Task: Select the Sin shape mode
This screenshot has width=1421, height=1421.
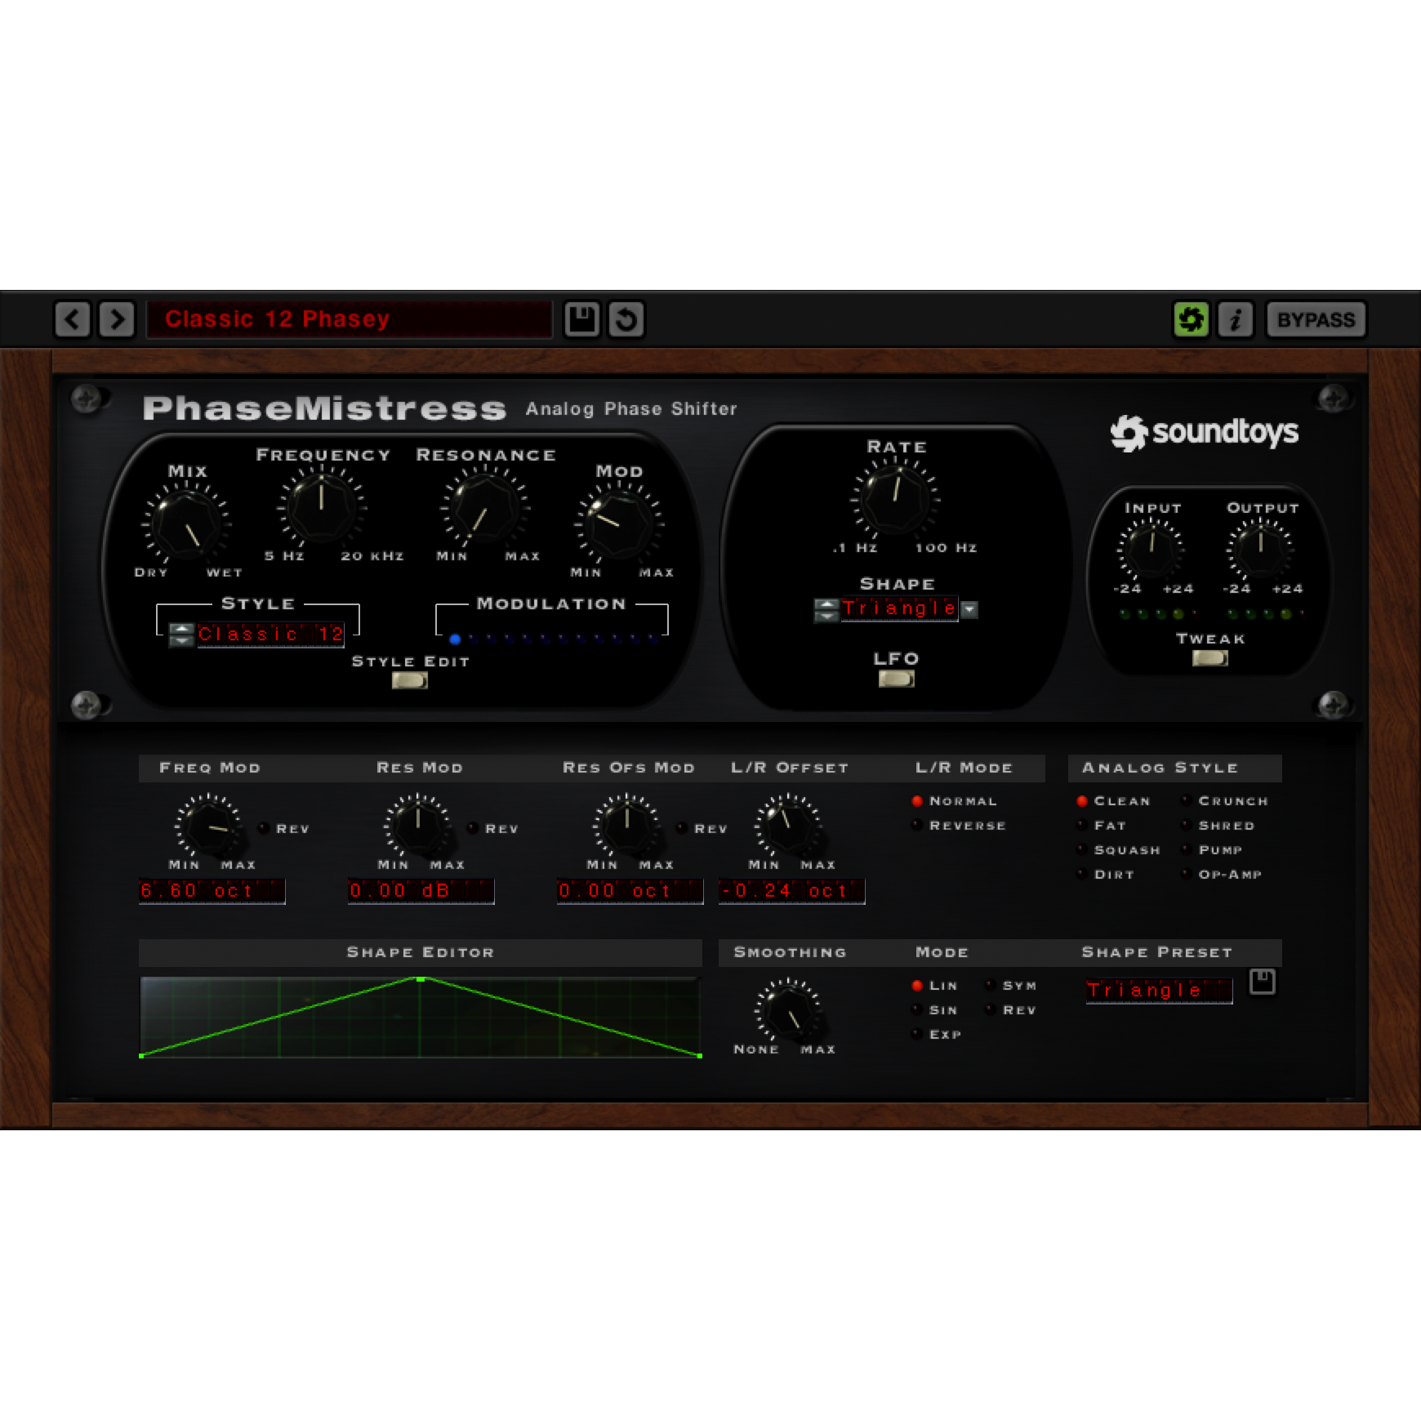Action: point(917,1010)
